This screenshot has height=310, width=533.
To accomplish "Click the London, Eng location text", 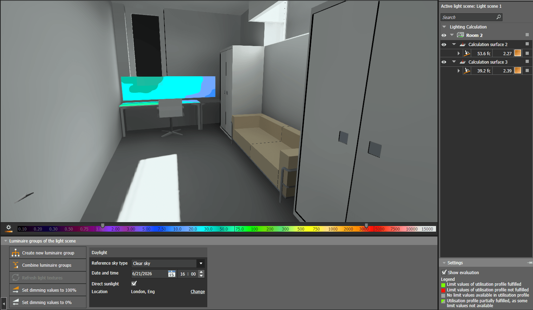I will point(143,292).
